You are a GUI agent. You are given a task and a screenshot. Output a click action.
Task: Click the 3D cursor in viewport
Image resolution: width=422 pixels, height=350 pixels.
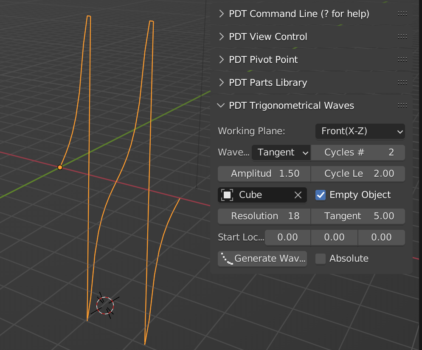[105, 305]
